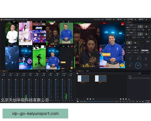This screenshot has width=151, height=121.
Task: Open settings gear next to the record button
Action: coord(124,19)
